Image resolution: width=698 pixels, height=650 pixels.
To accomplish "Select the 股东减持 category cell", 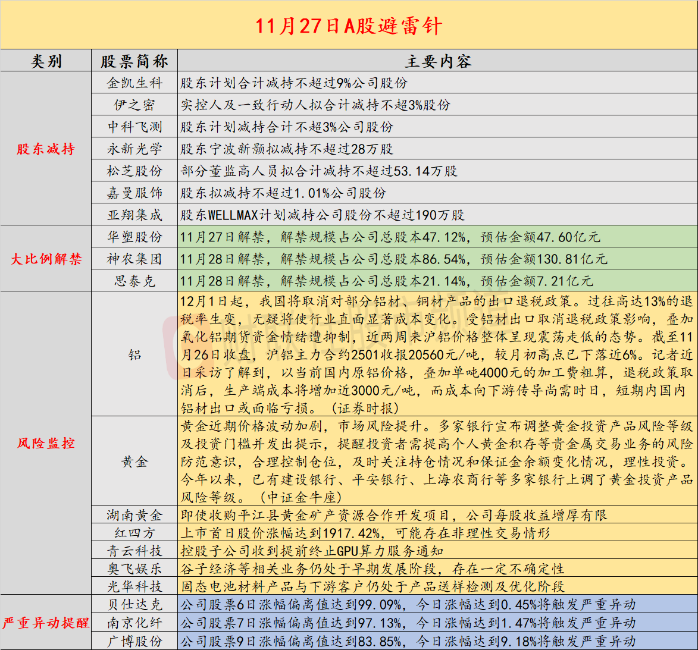I will coord(46,149).
